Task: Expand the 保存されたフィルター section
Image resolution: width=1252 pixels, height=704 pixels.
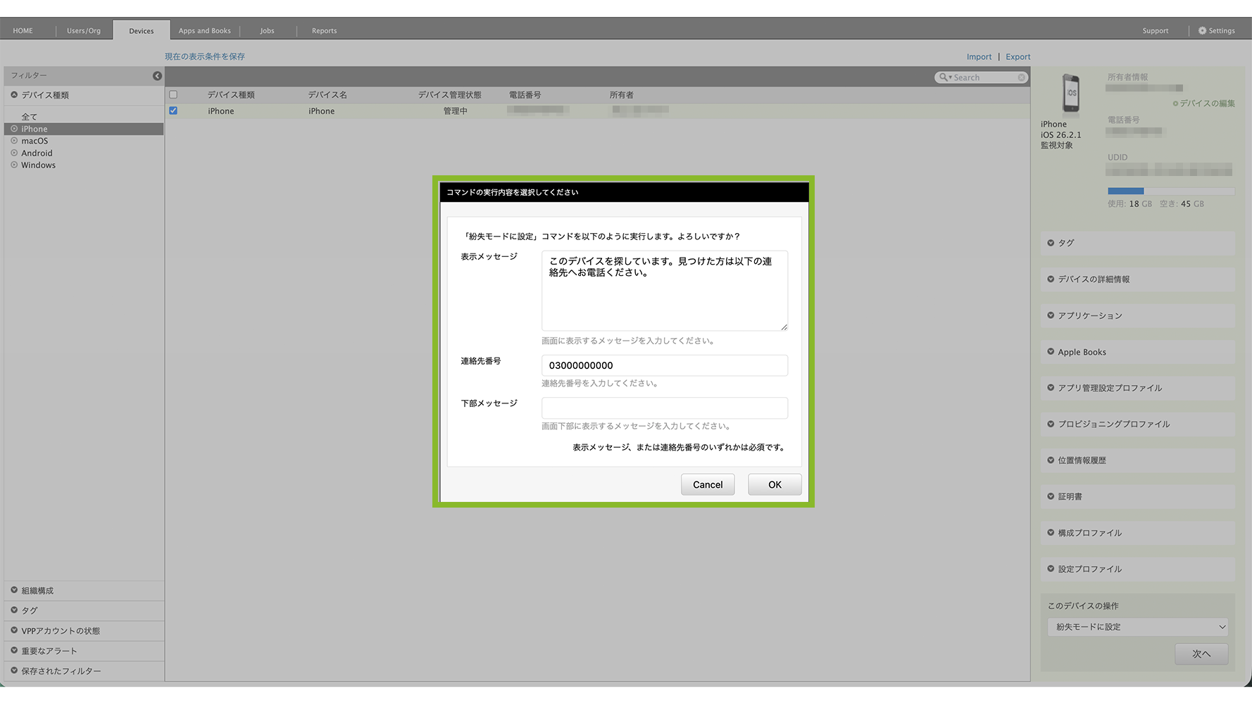Action: tap(14, 671)
